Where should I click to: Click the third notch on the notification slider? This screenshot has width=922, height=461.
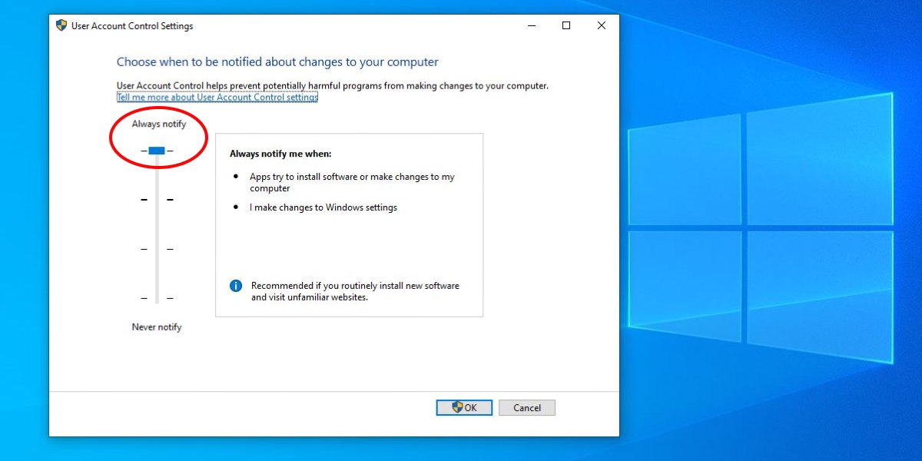[157, 249]
